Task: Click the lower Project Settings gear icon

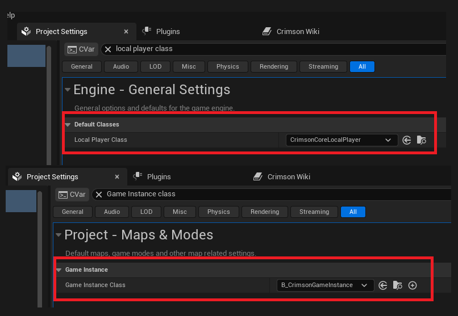Action: pyautogui.click(x=17, y=176)
